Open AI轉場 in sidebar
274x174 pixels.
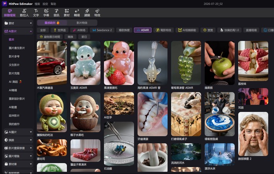(x=13, y=90)
